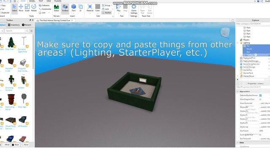Select the Wooden Crate toolbox item
This screenshot has height=152, width=270.
11,65
